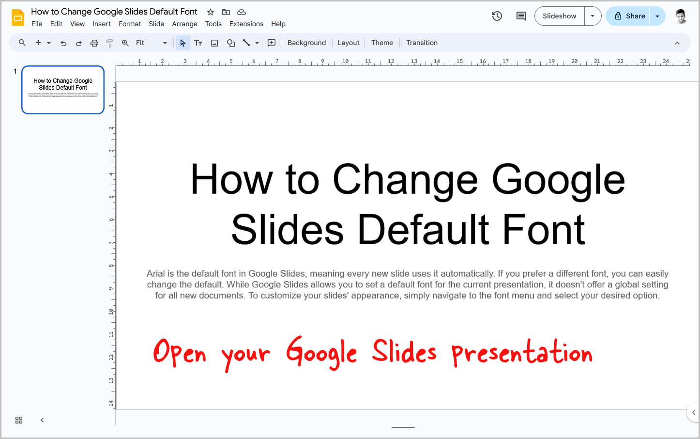Click the speaker notes drag handle
The image size is (700, 439).
pyautogui.click(x=403, y=427)
